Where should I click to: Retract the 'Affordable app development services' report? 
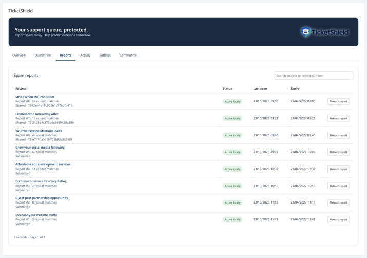(338, 169)
